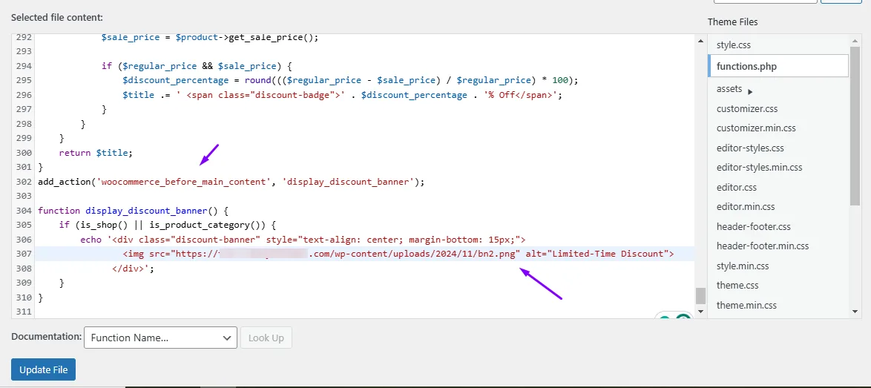
Task: Click line 307 img src code
Action: tap(398, 254)
